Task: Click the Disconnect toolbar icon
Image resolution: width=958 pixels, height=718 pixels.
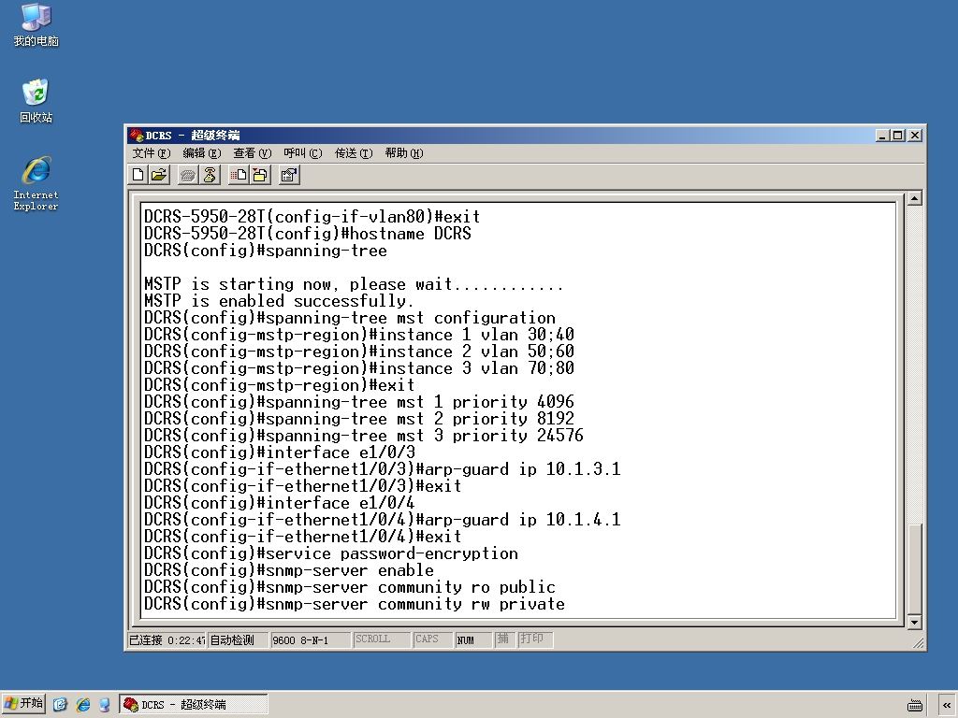Action: 210,175
